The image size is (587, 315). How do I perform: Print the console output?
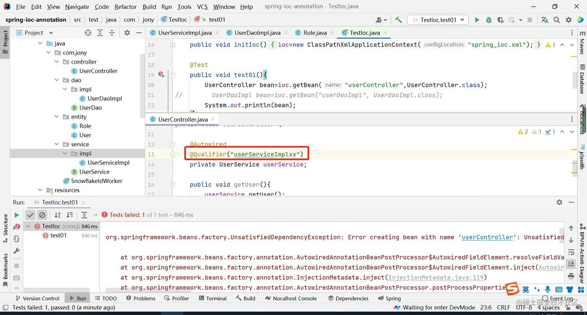[x=571, y=276]
